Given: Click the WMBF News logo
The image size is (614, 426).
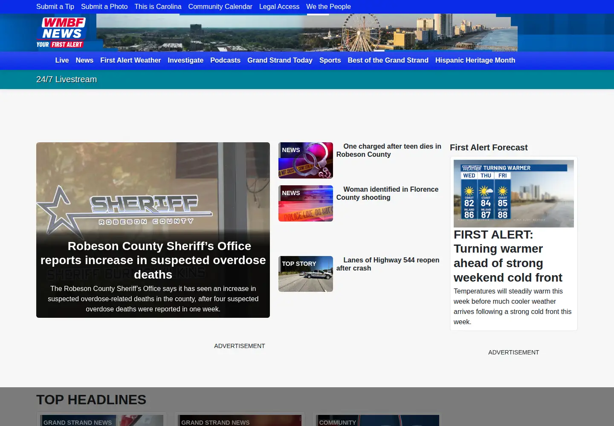Looking at the screenshot, I should pos(61,32).
